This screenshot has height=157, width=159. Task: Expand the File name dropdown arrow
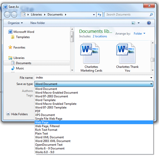coord(151,78)
